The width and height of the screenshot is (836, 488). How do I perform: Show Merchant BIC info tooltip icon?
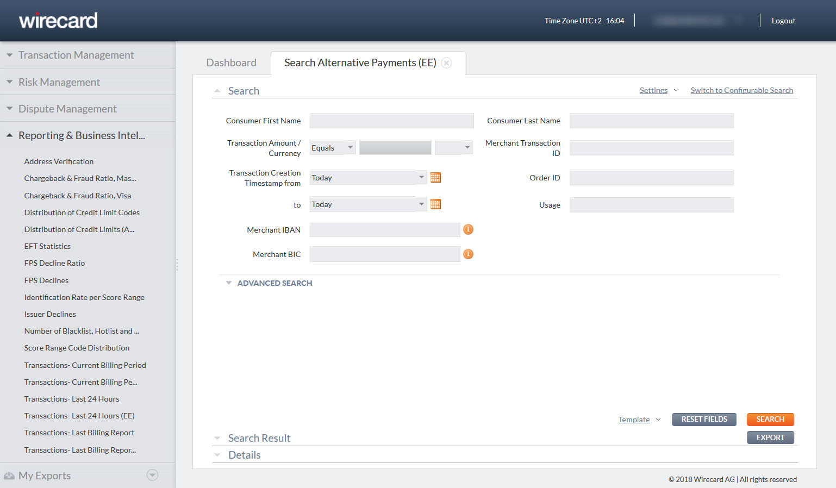pos(468,254)
